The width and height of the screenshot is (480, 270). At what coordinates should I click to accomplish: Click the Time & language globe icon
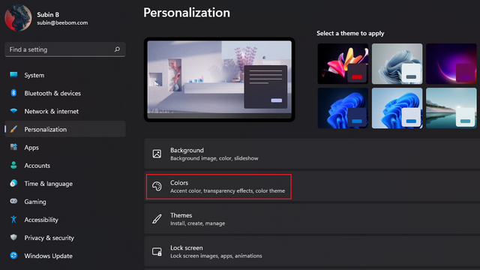pos(13,183)
